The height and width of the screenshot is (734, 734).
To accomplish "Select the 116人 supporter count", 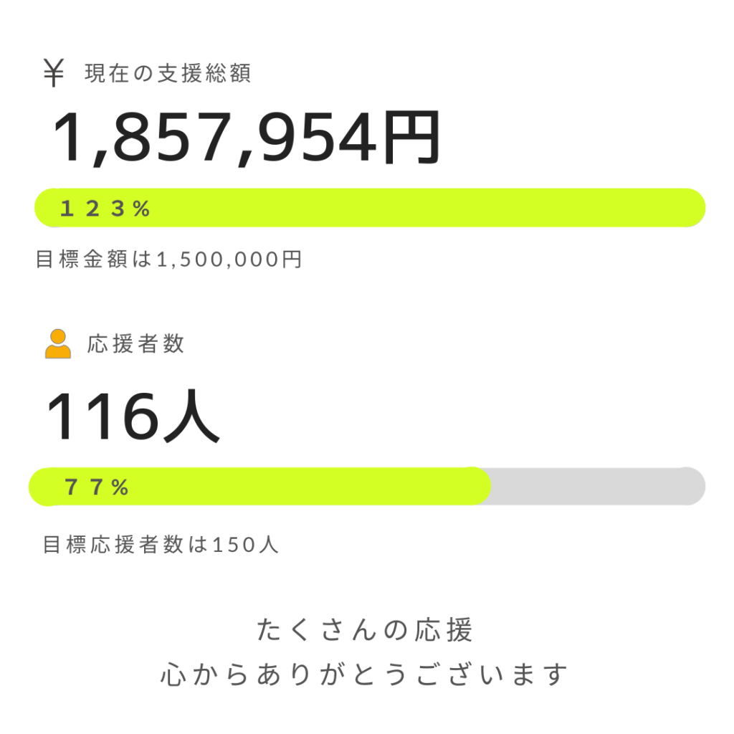I will point(133,416).
